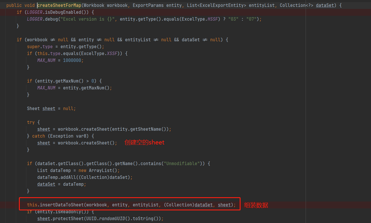
Task: Click the 'super.type = entity.getType();' line
Action: coord(66,46)
